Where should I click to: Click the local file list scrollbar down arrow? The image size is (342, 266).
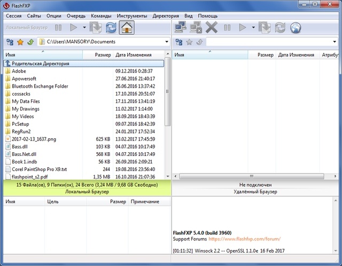tap(168, 176)
